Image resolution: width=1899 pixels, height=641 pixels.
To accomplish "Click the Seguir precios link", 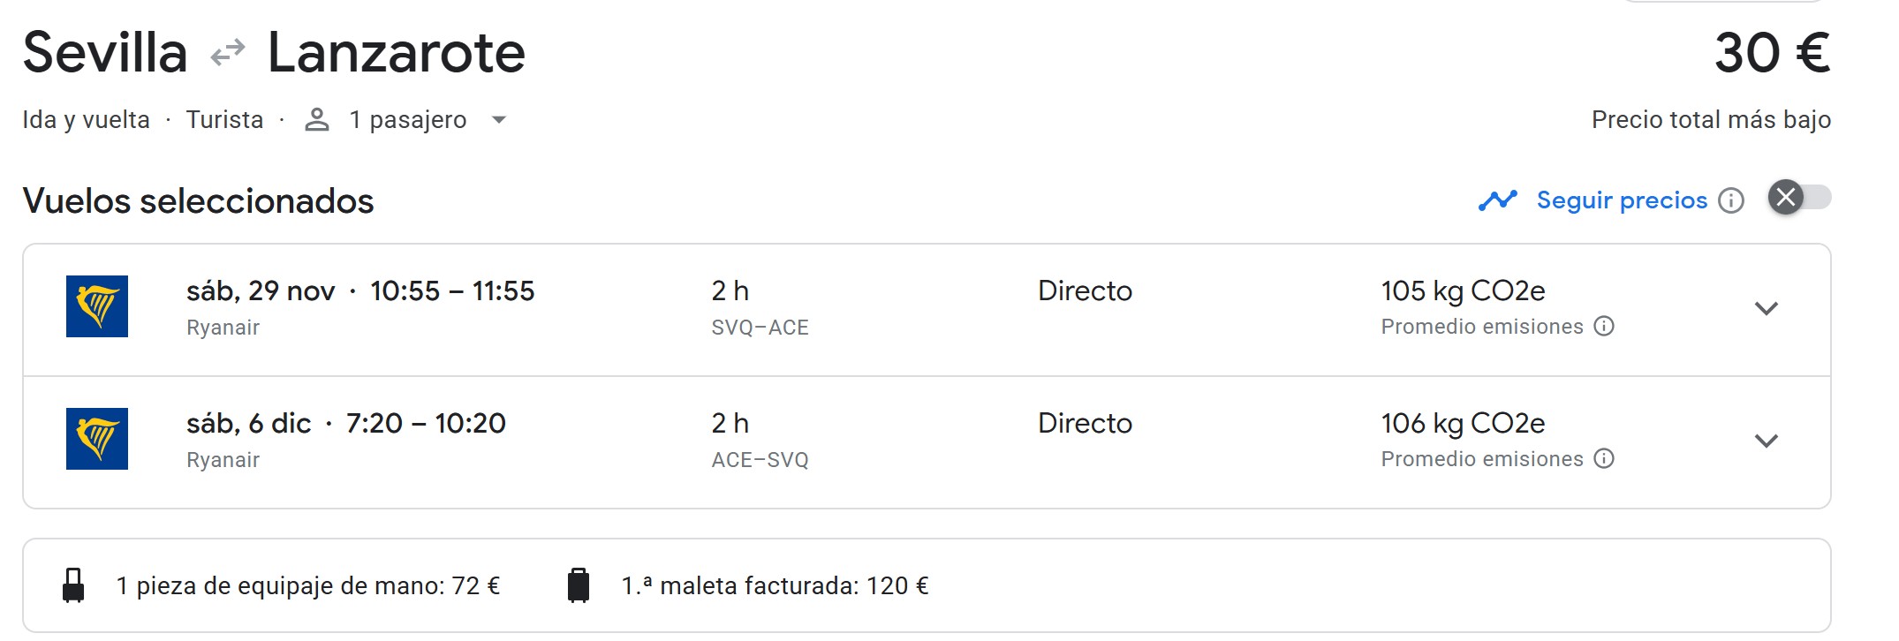I will point(1622,200).
